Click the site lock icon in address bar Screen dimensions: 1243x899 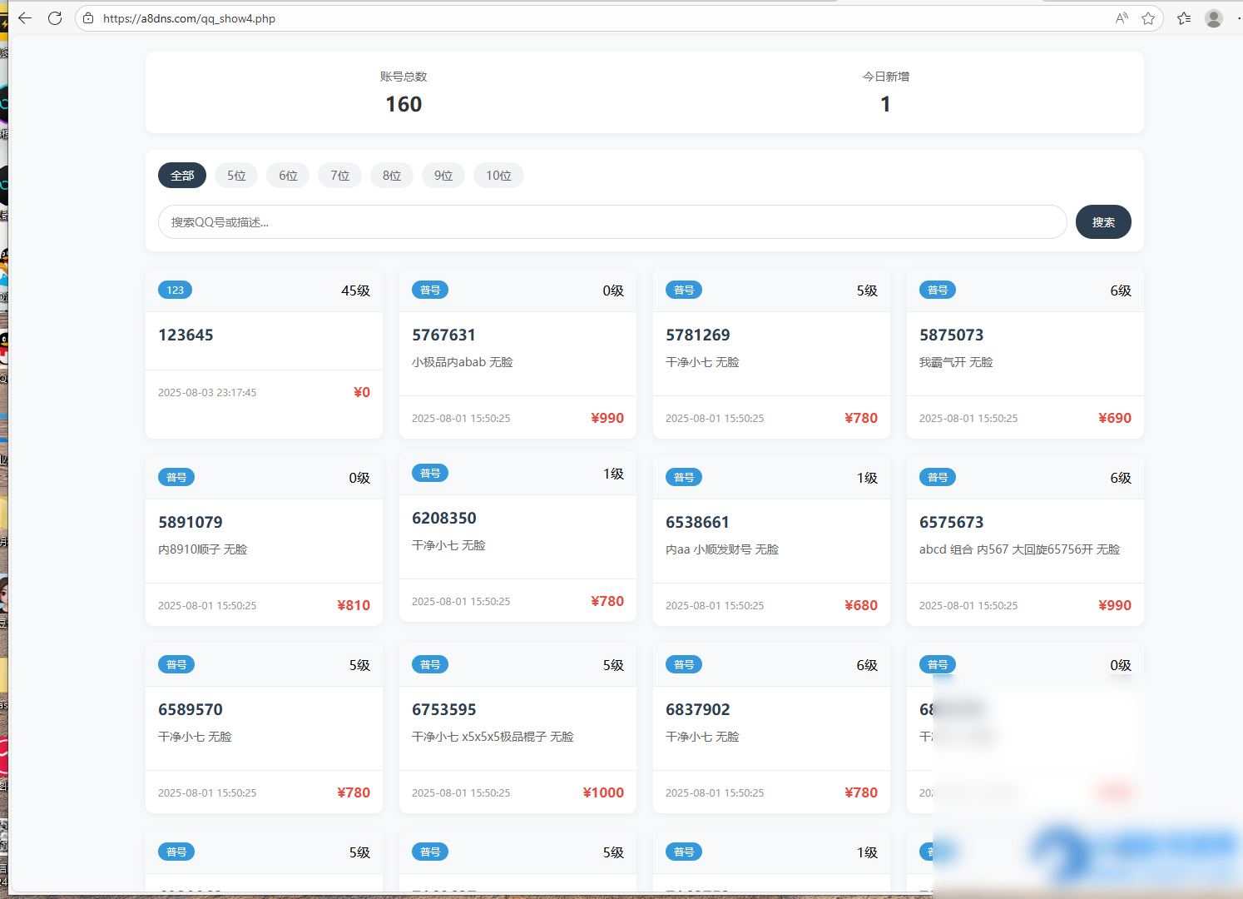click(88, 18)
